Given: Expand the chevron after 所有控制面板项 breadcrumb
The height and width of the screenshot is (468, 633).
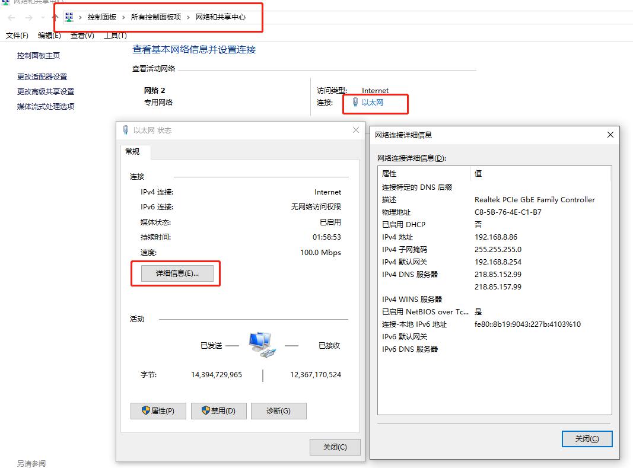Looking at the screenshot, I should tap(189, 17).
